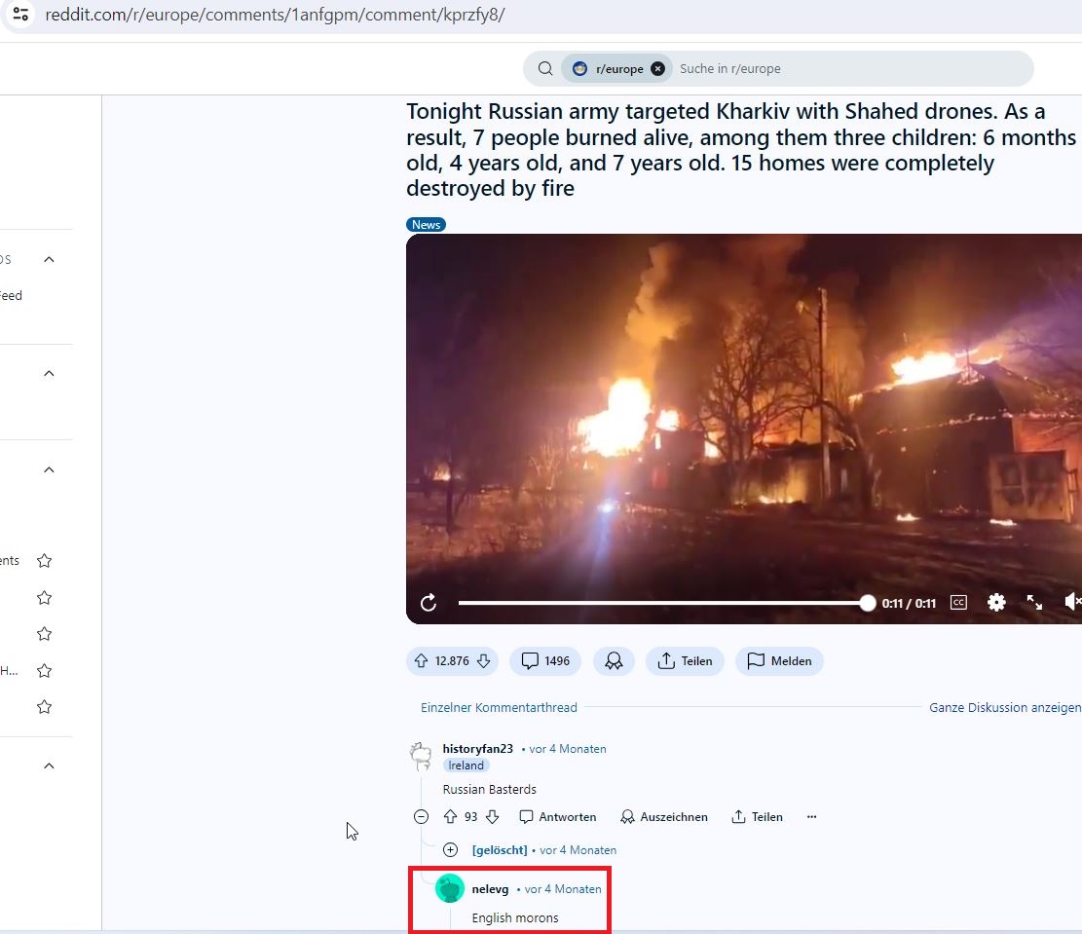Toggle the star one row above the 'H...' item
The image size is (1082, 934).
(x=44, y=634)
